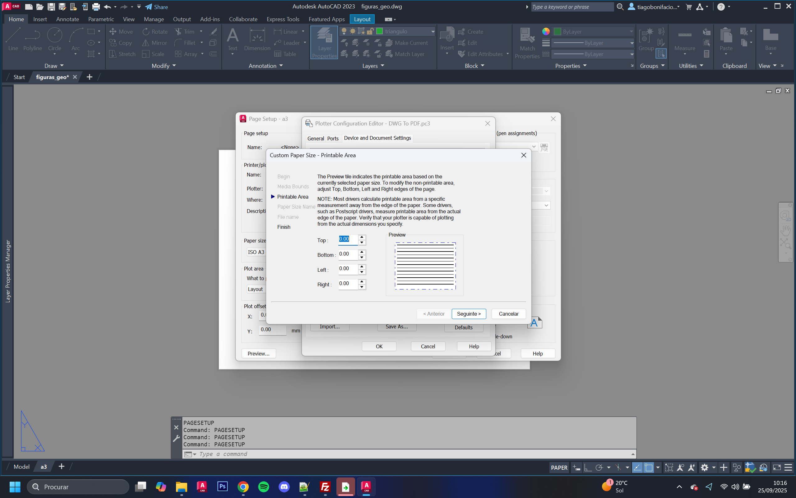Open customization menu in status bar
The width and height of the screenshot is (796, 498).
click(788, 467)
